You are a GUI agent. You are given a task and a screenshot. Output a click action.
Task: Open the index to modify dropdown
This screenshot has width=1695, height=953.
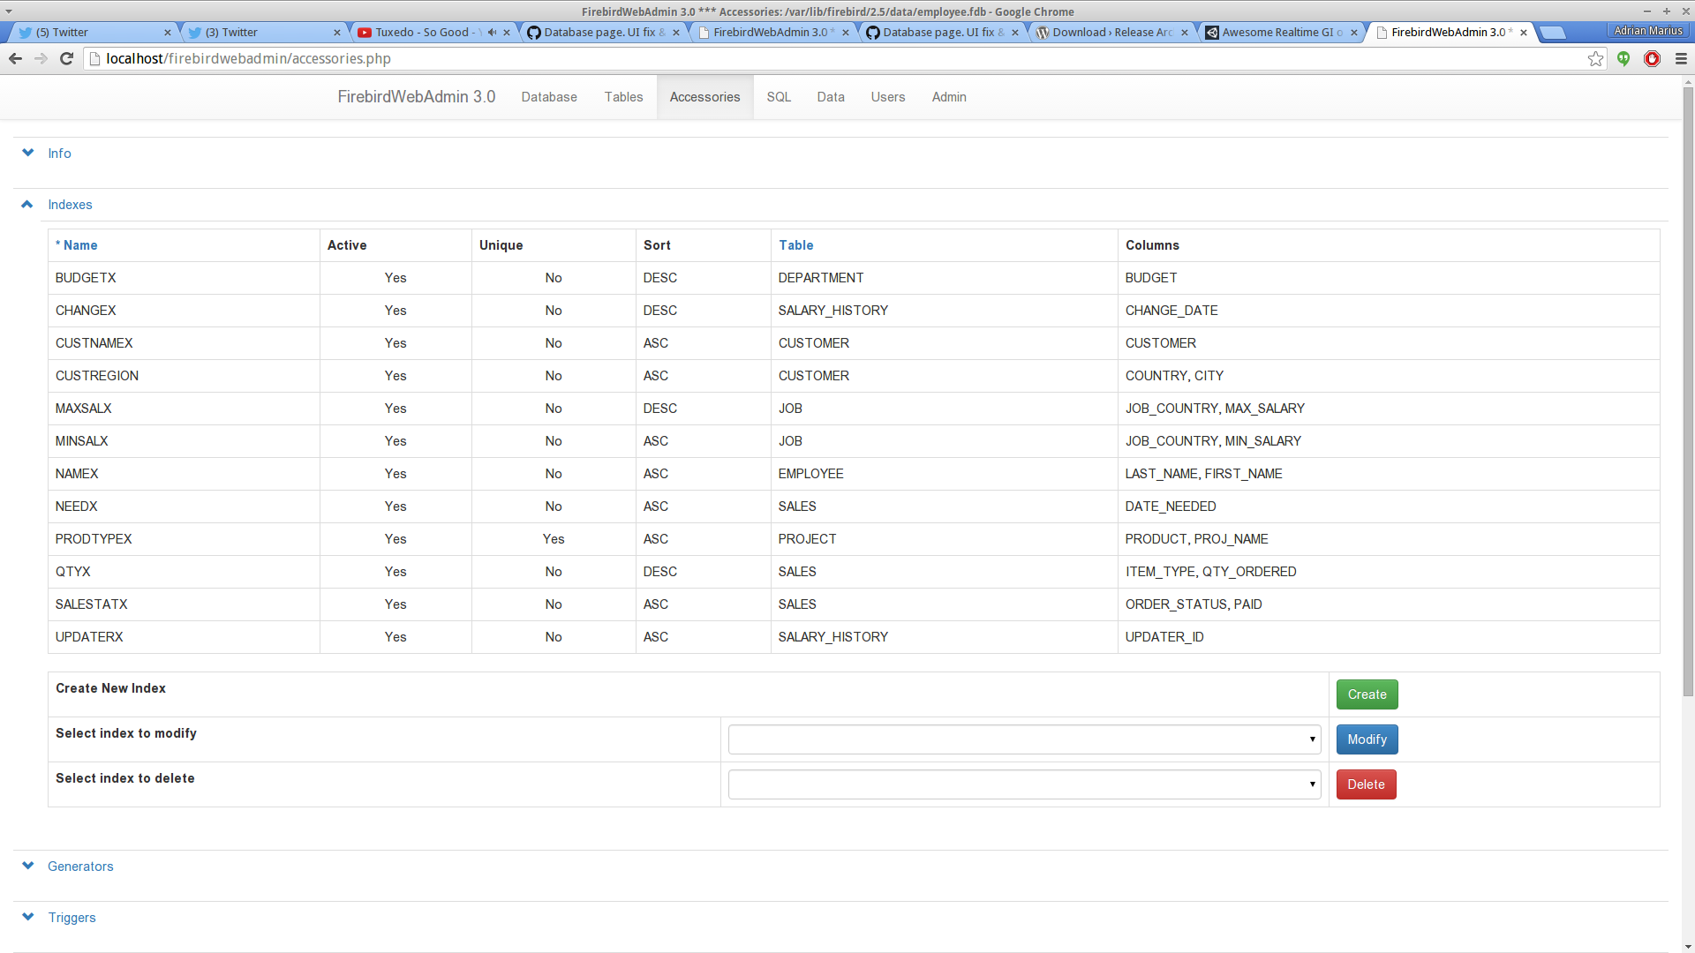(1024, 739)
